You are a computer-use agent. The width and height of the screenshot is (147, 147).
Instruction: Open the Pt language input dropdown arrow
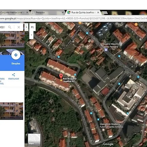(x=31, y=35)
